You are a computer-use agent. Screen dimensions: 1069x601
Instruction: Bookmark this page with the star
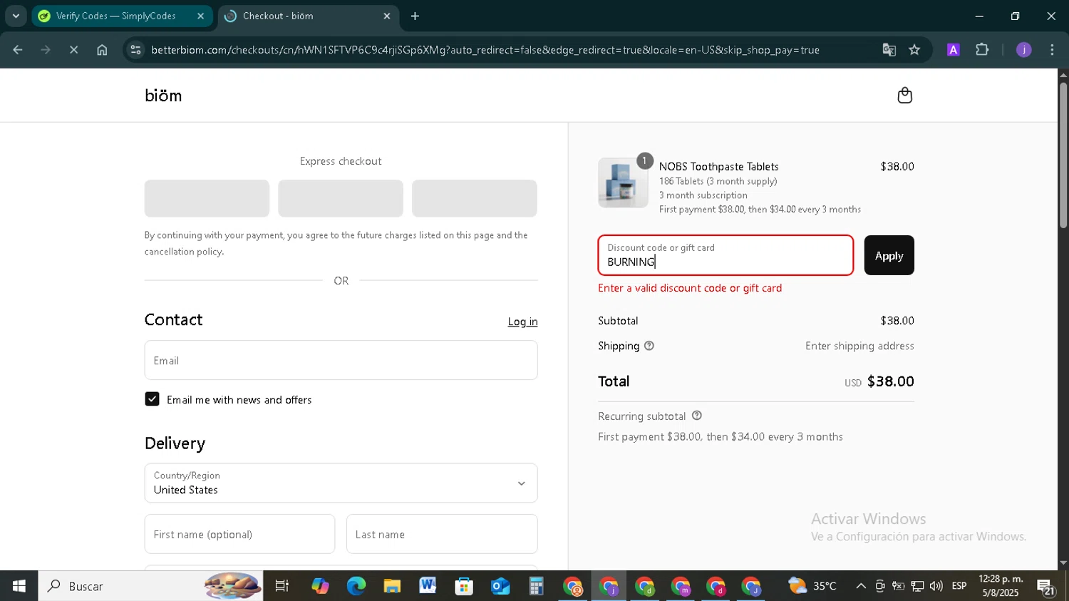click(914, 50)
